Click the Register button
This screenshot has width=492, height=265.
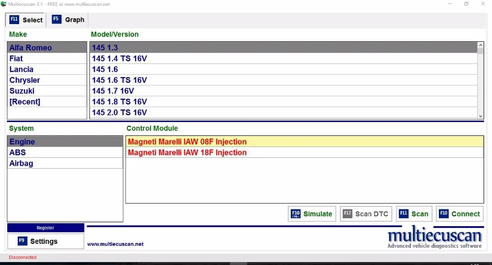pyautogui.click(x=45, y=228)
